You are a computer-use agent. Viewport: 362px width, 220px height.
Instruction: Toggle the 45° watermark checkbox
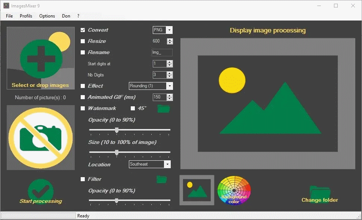click(133, 108)
